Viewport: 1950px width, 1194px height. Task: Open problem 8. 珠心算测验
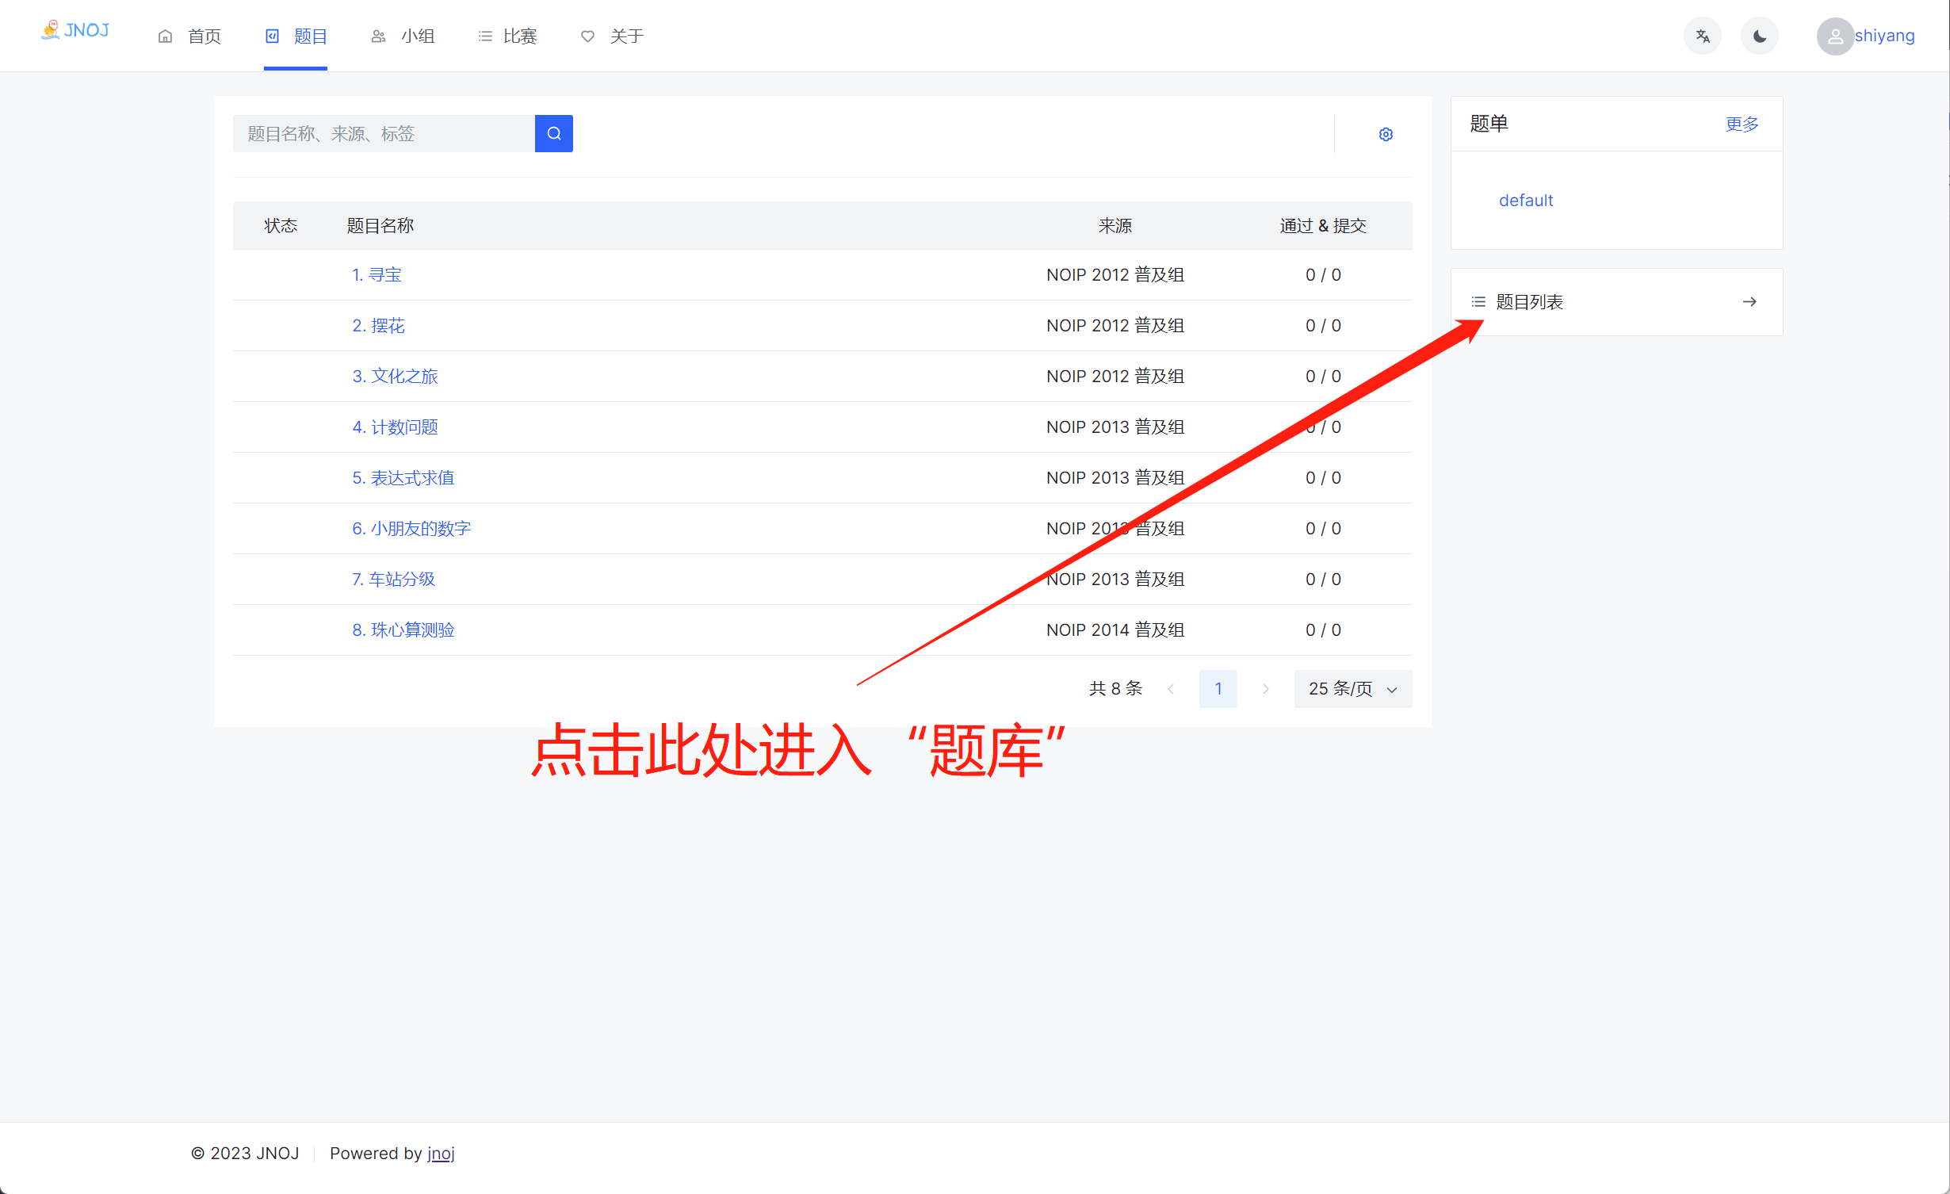click(403, 630)
